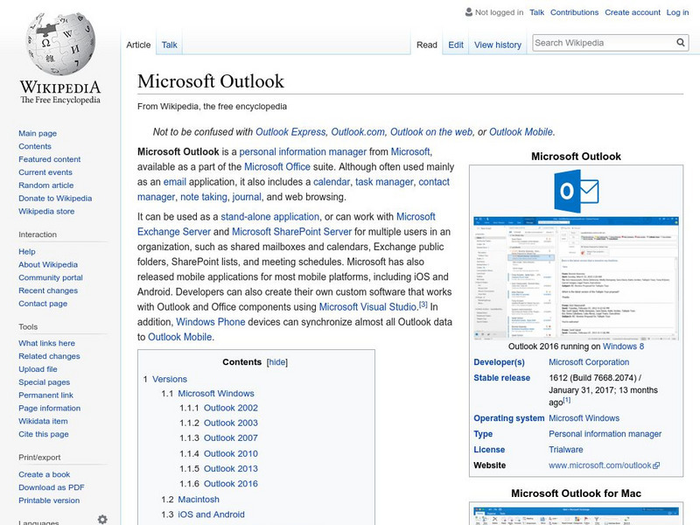Image resolution: width=700 pixels, height=525 pixels.
Task: Hide the Contents table
Action: (x=276, y=362)
